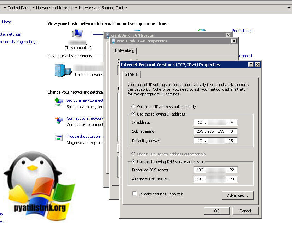The height and width of the screenshot is (225, 292).
Task: Click the Subnet mask field
Action: [x=216, y=131]
